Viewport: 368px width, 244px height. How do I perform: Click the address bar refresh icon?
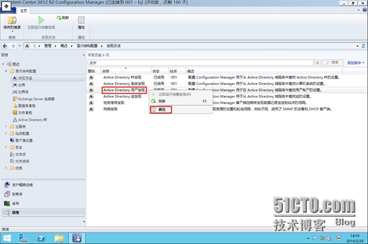[x=363, y=46]
